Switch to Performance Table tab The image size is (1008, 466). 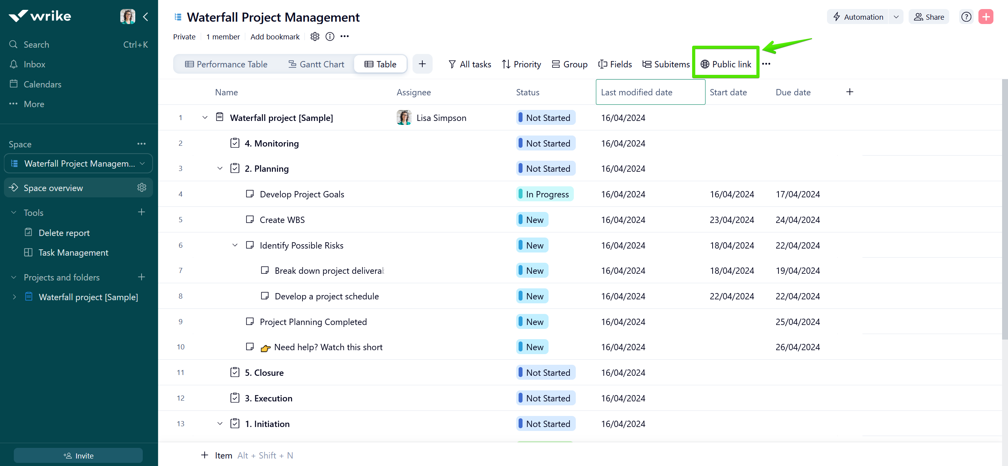coord(226,64)
